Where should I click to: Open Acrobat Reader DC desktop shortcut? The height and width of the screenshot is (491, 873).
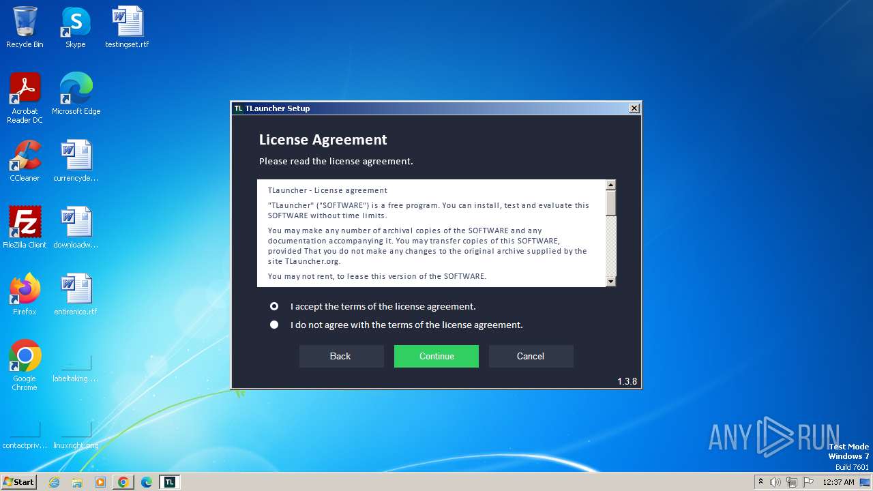[x=25, y=98]
